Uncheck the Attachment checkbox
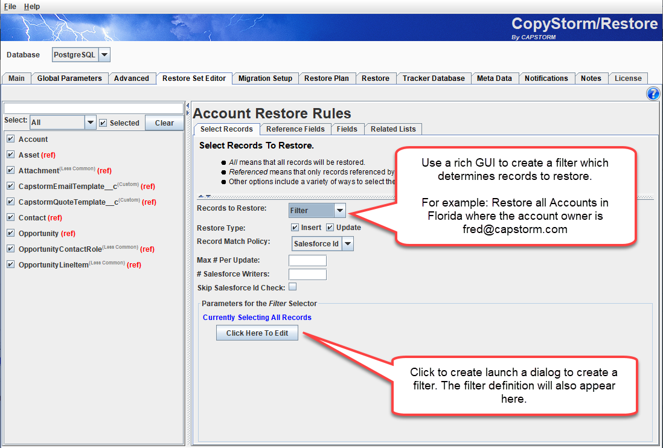This screenshot has height=448, width=663. [x=11, y=170]
